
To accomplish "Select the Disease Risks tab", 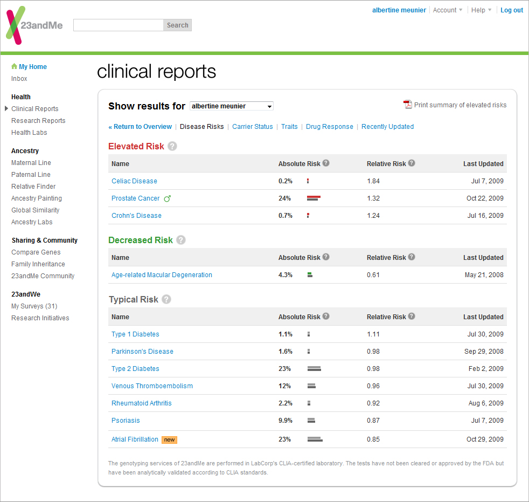I will [x=202, y=127].
